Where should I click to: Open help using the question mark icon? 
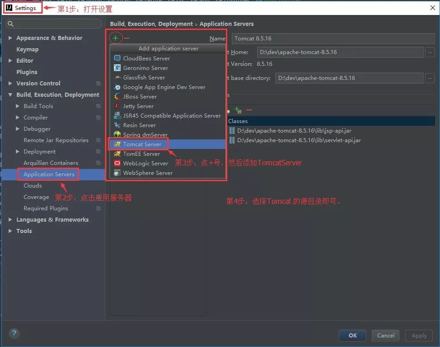pos(14,333)
